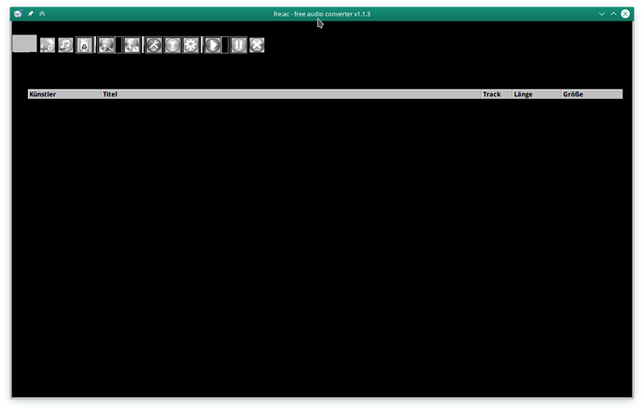Open general settings via the wrench-screwdriver icon

(154, 45)
